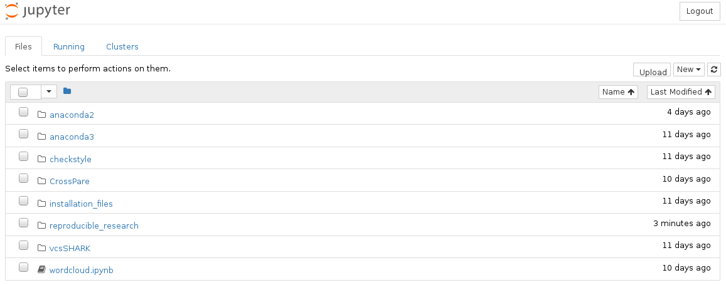Screen dimensions: 726x285
Task: Click the folder icon beside vcsSHARK
Action: click(42, 248)
